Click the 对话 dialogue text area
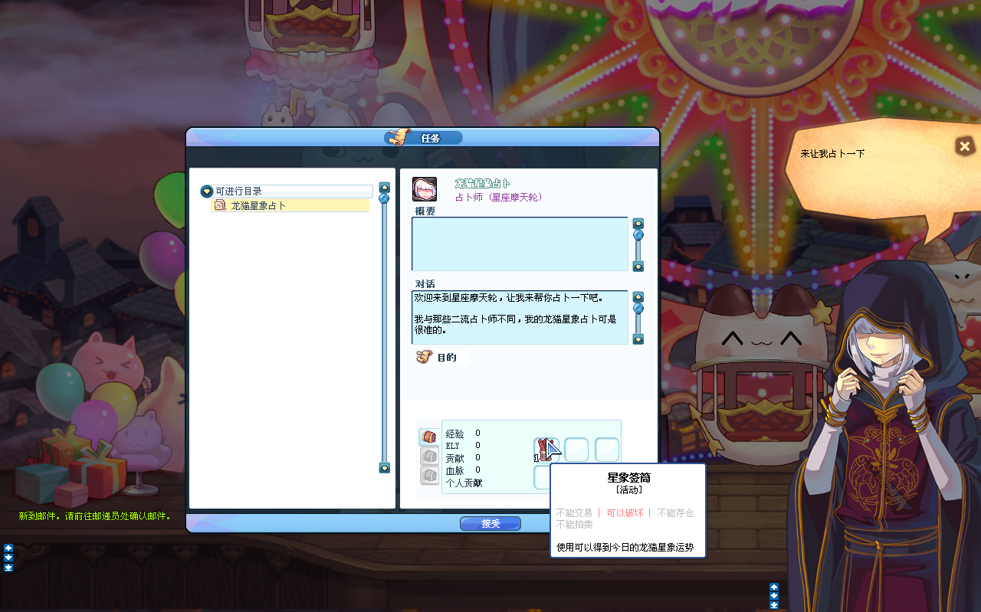 (x=520, y=317)
